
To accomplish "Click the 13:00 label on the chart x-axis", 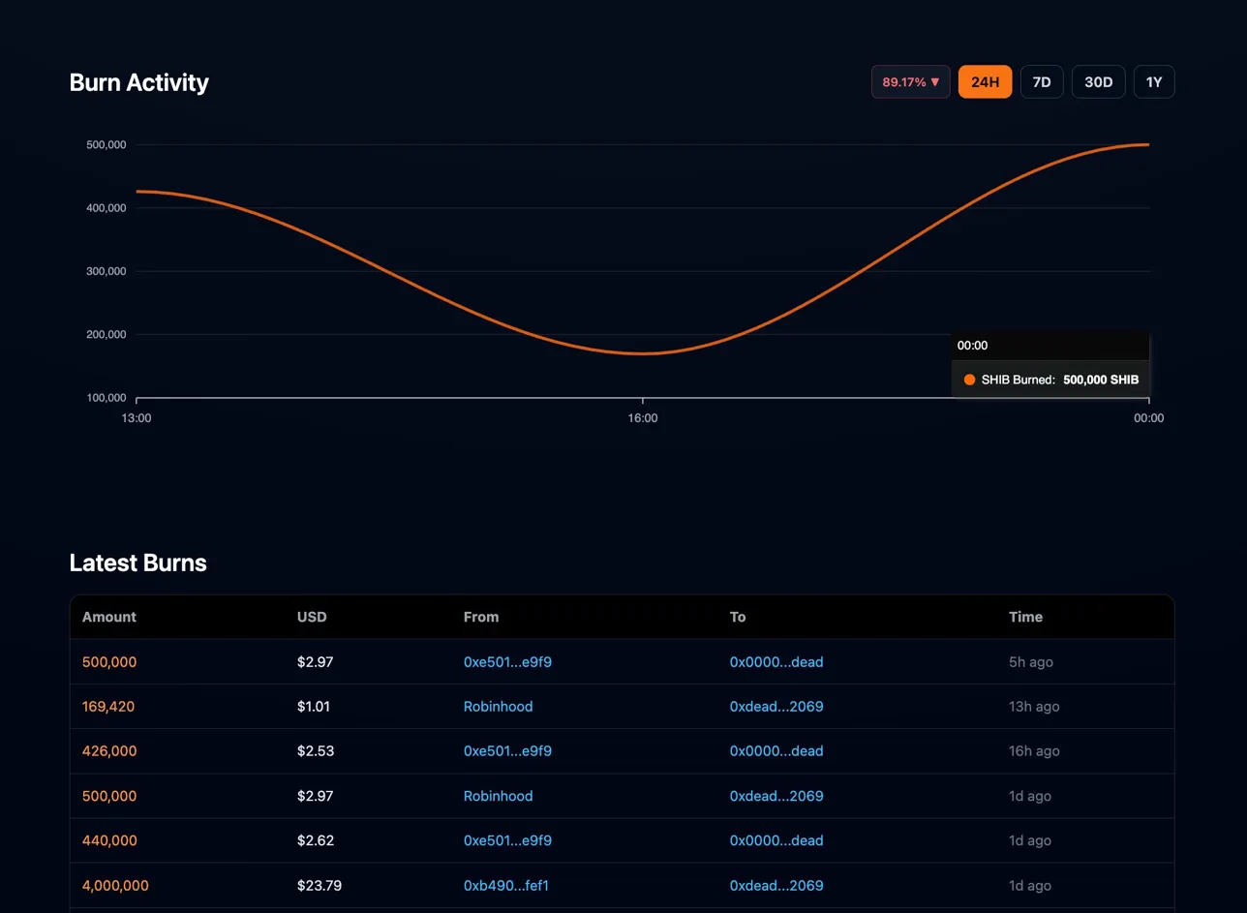I will point(137,418).
